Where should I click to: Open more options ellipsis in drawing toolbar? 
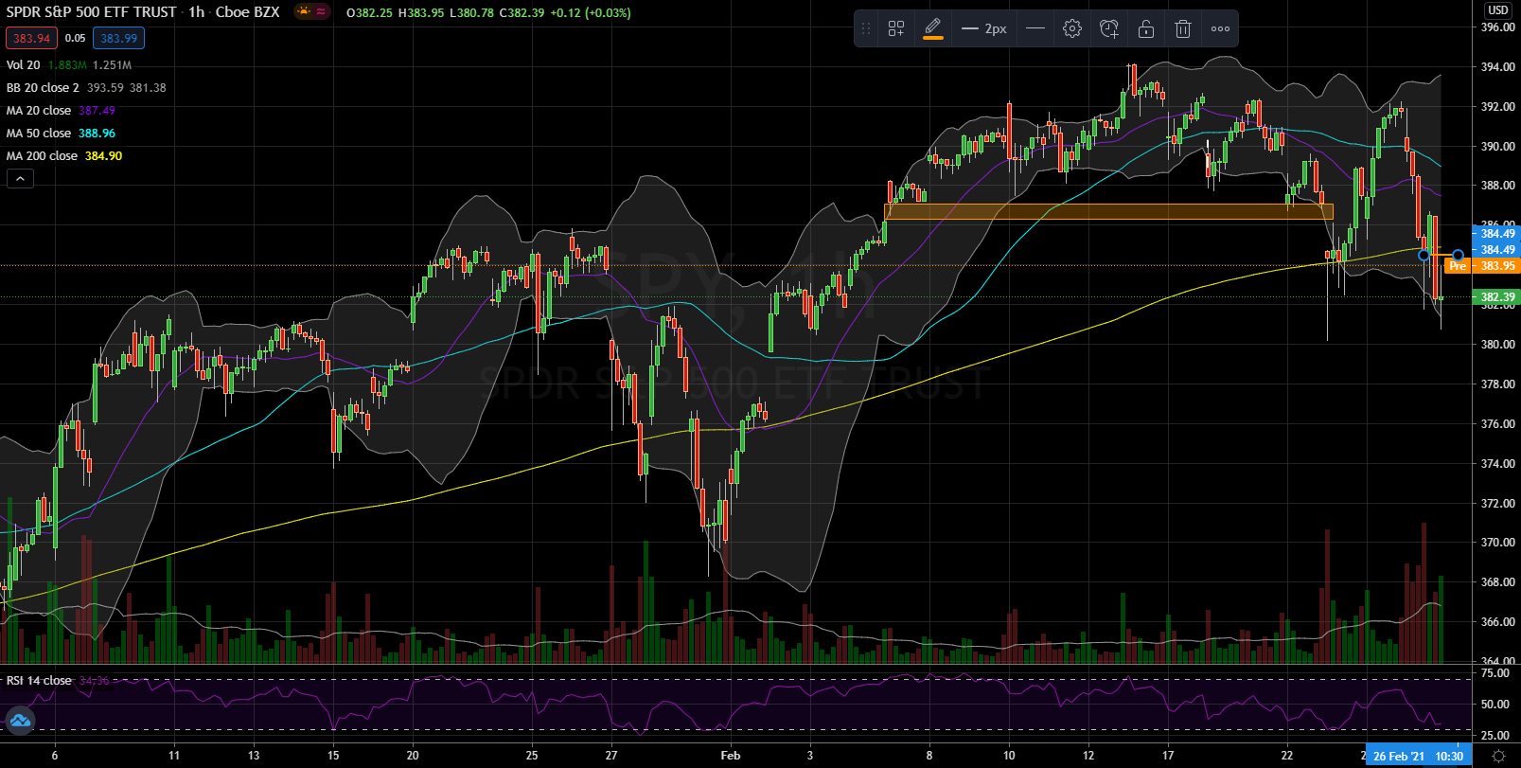tap(1221, 28)
